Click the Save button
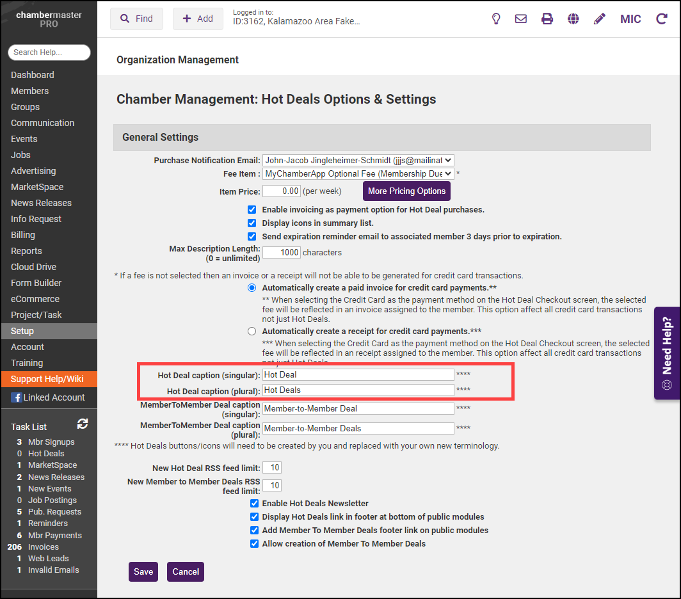Viewport: 681px width, 599px height. [x=143, y=571]
